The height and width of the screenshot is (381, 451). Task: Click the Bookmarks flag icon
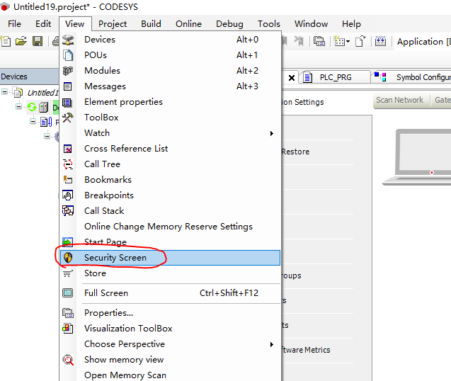pyautogui.click(x=68, y=180)
